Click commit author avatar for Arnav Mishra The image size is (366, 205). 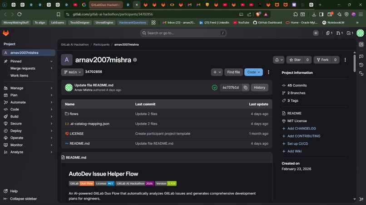[69, 87]
